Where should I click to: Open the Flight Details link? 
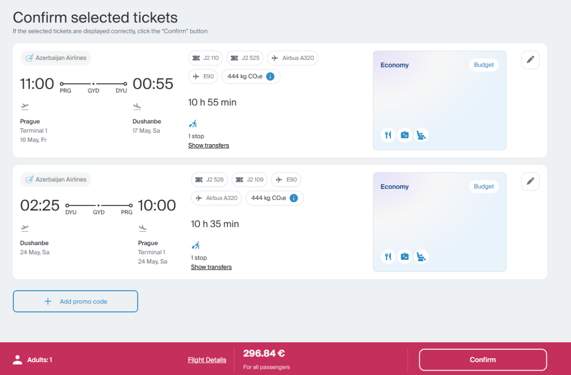(x=207, y=360)
